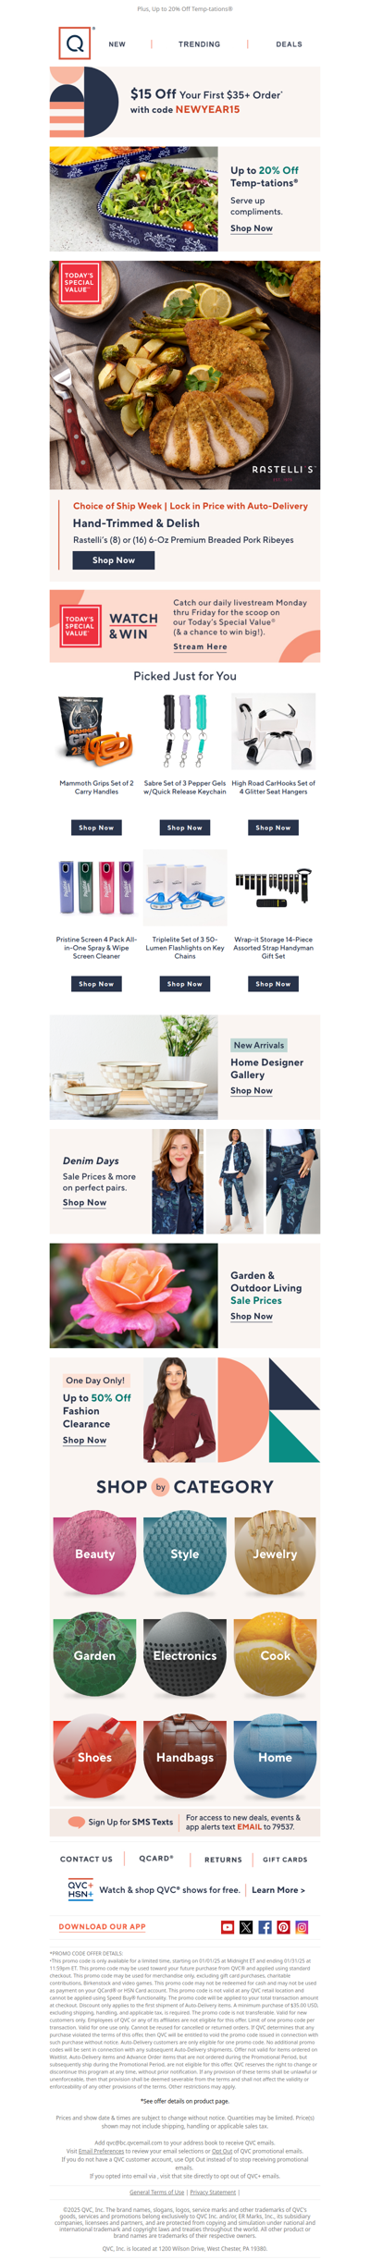370x2260 pixels.
Task: Click Shop Now under Mammoth Grips handles
Action: (x=96, y=828)
